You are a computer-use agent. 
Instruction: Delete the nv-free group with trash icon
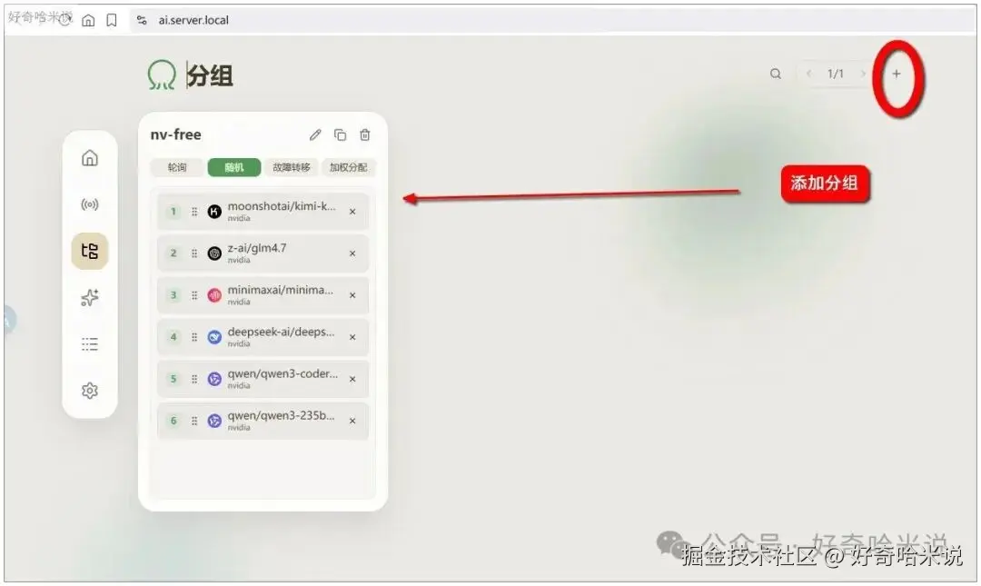[365, 134]
